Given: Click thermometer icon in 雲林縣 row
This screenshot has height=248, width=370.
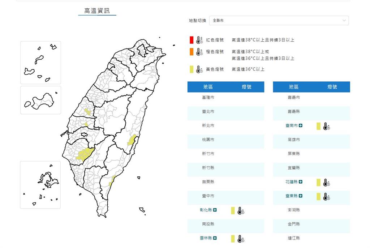Looking at the screenshot, I should pyautogui.click(x=241, y=239).
